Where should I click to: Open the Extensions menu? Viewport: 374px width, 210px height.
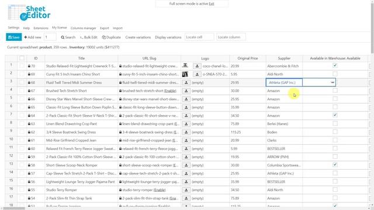(x=41, y=28)
